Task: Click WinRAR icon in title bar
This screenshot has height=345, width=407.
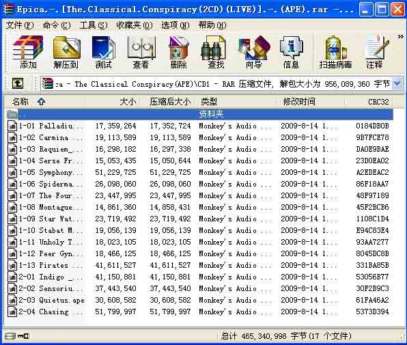Action: tap(9, 9)
